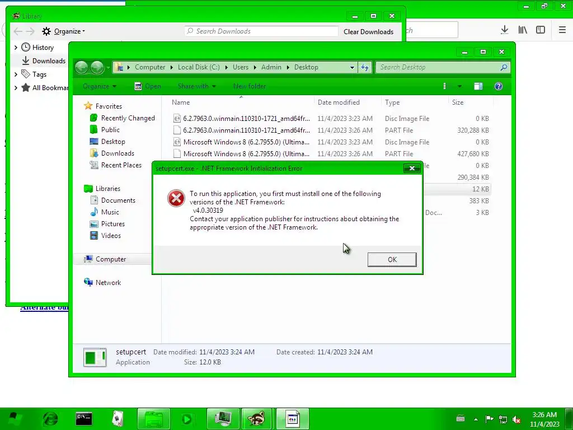Expand Tags in Library sidebar

pos(16,74)
